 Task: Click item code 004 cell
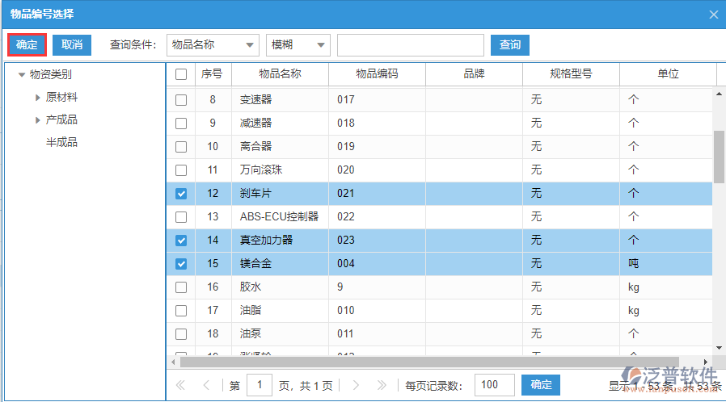pos(377,264)
